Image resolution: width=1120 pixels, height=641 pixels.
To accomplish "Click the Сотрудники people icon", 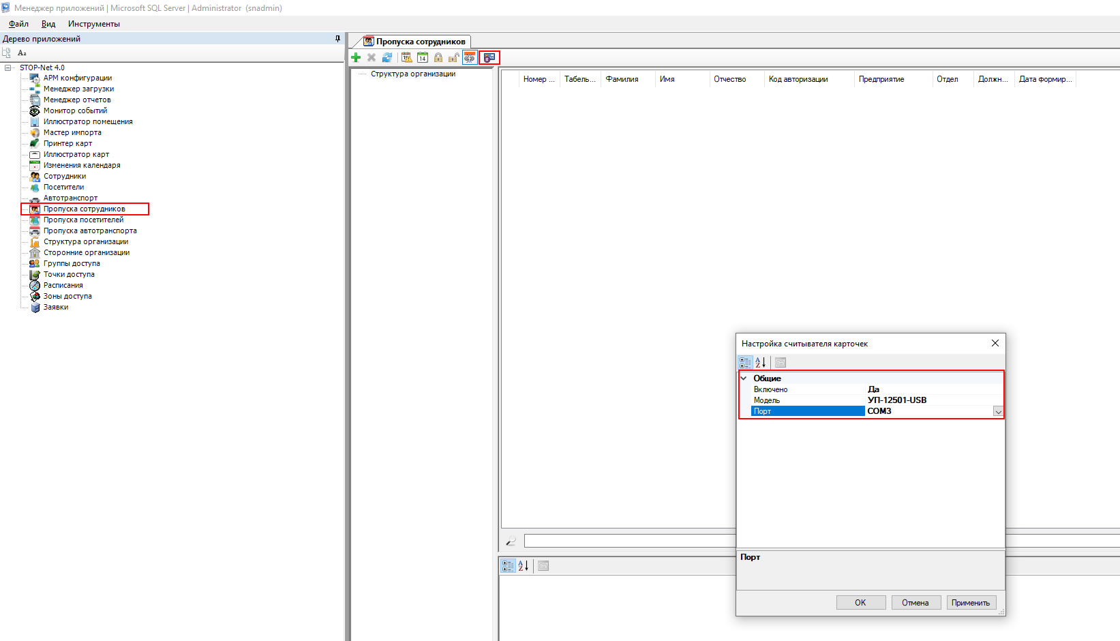I will point(35,176).
